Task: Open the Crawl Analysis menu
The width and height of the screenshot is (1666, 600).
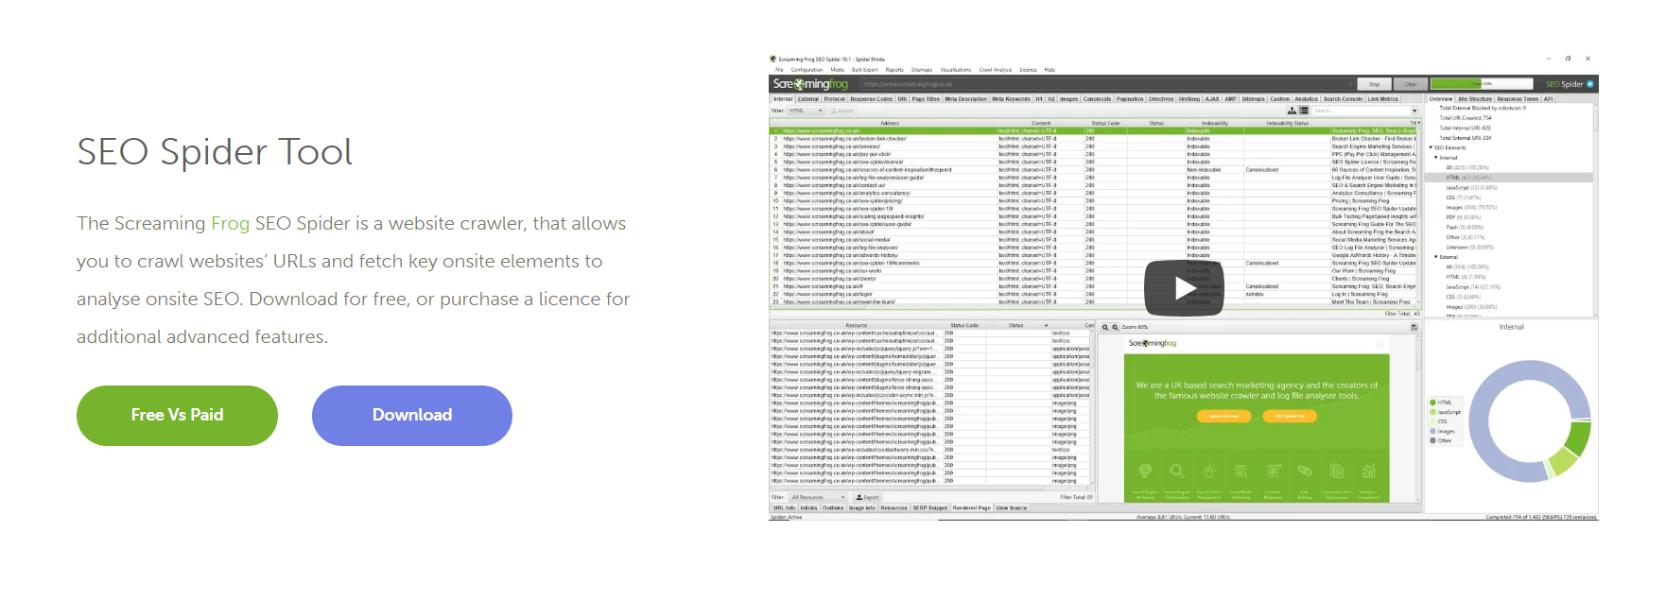Action: (996, 70)
